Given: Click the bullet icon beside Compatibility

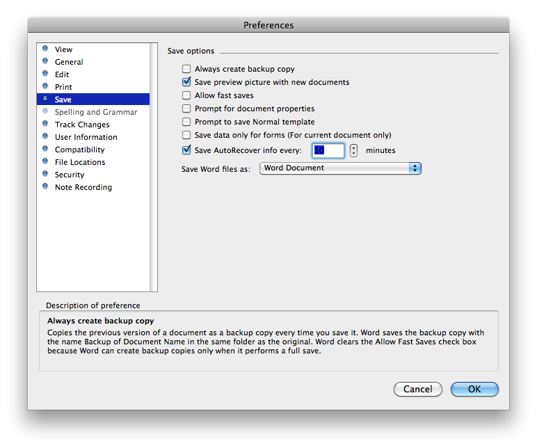Looking at the screenshot, I should [x=45, y=149].
